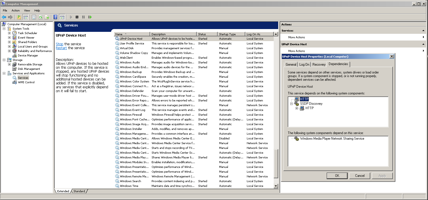Expand the Removable Storage tree node
The width and height of the screenshot is (428, 200).
pos(9,64)
